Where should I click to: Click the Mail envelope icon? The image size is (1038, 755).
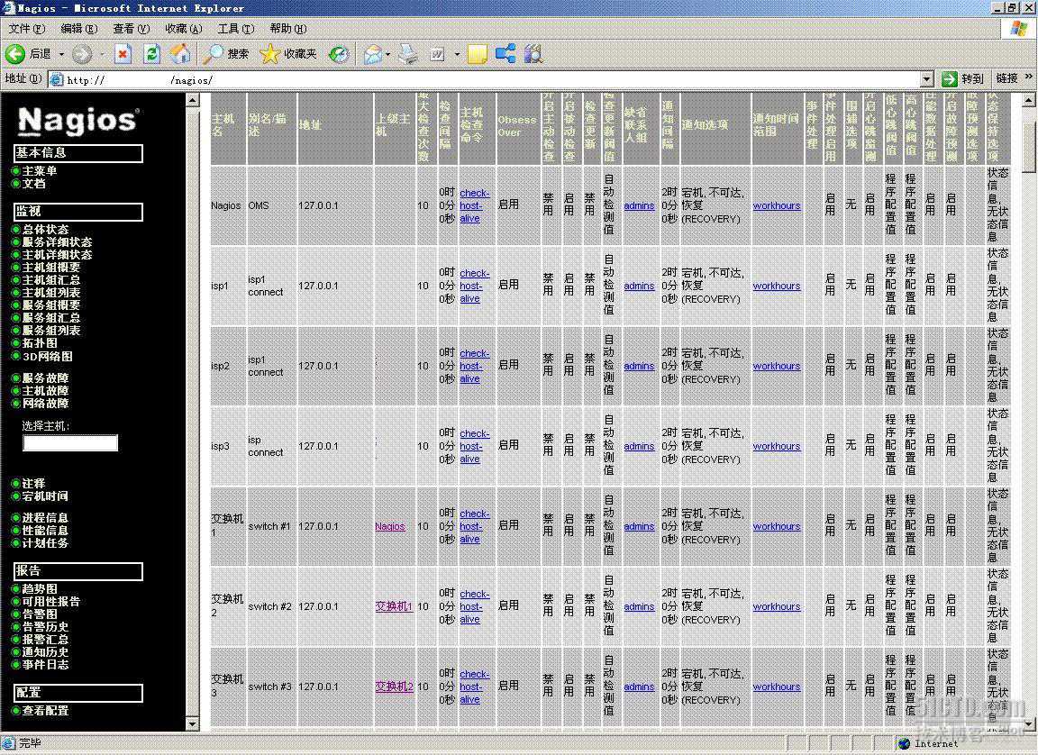(x=372, y=55)
